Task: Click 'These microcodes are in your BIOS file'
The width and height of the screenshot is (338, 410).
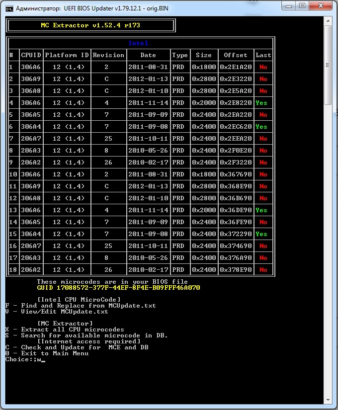Action: pyautogui.click(x=112, y=282)
